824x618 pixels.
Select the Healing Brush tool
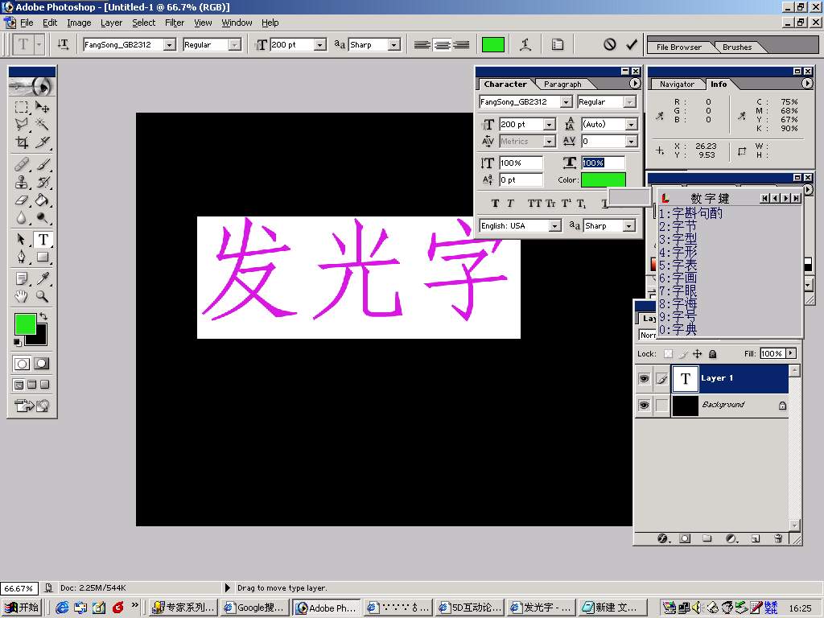tap(21, 165)
